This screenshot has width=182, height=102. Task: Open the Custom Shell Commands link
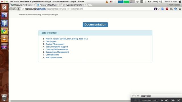(x=57, y=49)
